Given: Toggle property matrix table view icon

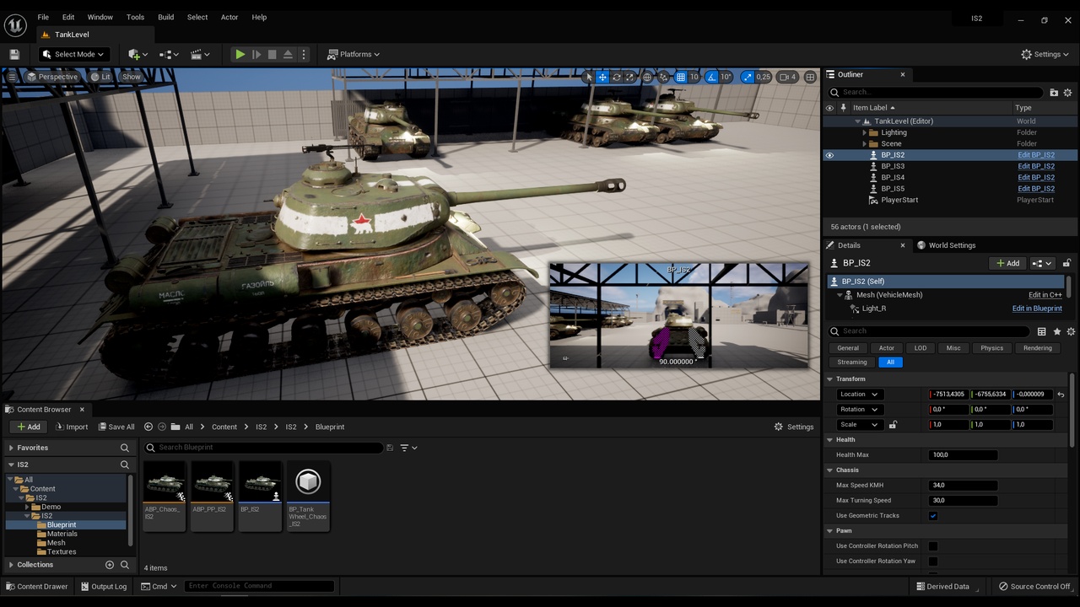Looking at the screenshot, I should click(x=1041, y=331).
